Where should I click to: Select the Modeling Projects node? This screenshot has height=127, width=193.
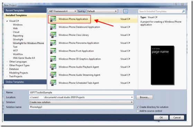(x=19, y=73)
